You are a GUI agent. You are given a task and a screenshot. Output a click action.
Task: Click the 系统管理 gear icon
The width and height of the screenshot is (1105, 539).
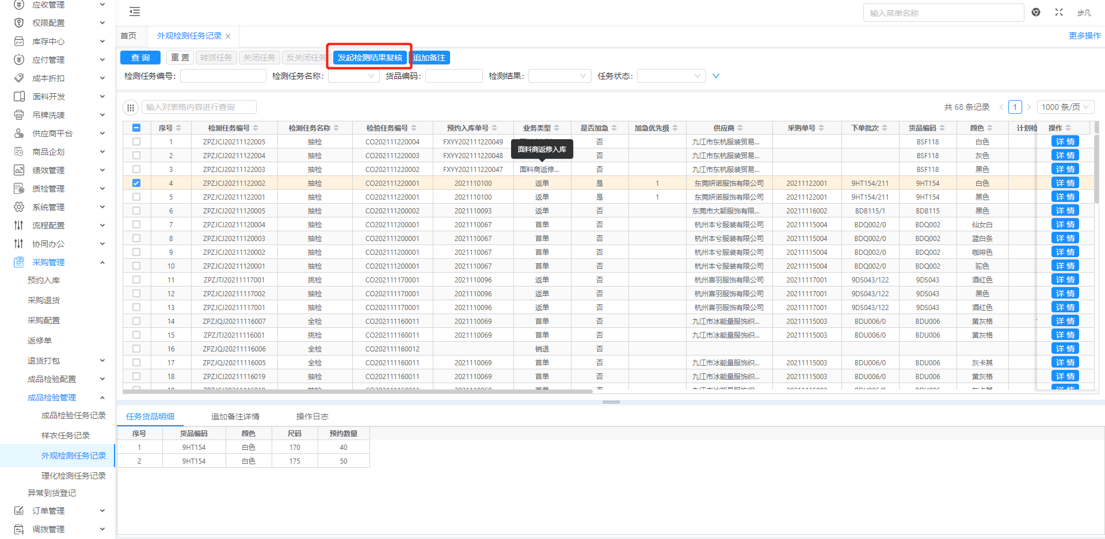pyautogui.click(x=19, y=207)
